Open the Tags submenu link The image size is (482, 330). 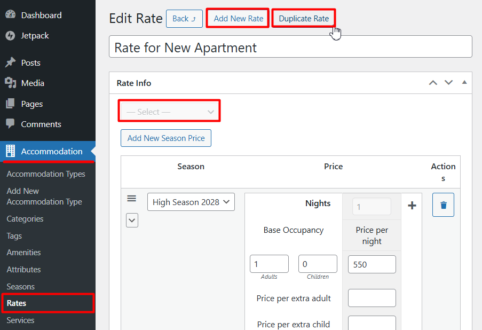click(14, 236)
